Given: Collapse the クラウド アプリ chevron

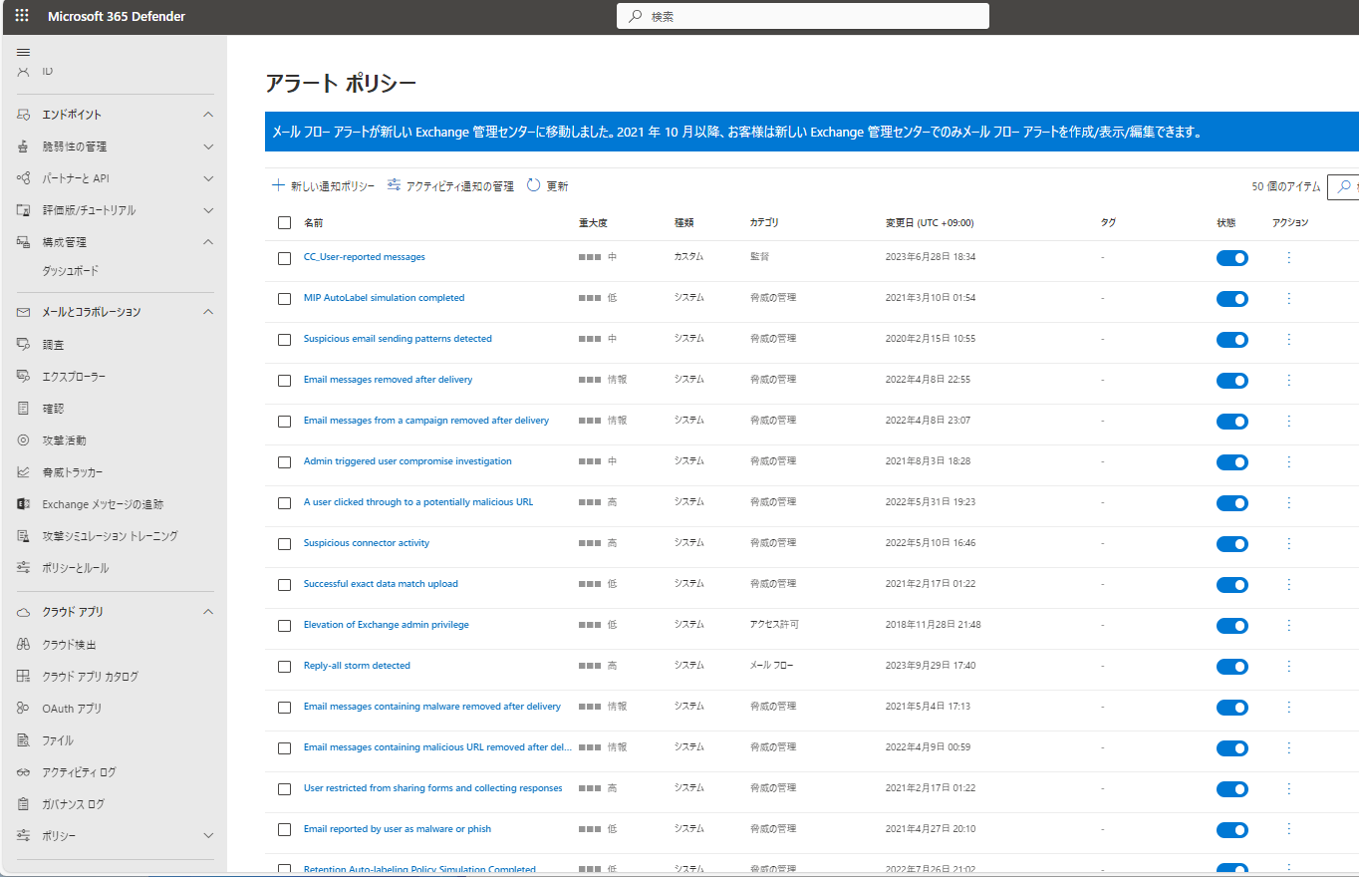Looking at the screenshot, I should [x=208, y=612].
